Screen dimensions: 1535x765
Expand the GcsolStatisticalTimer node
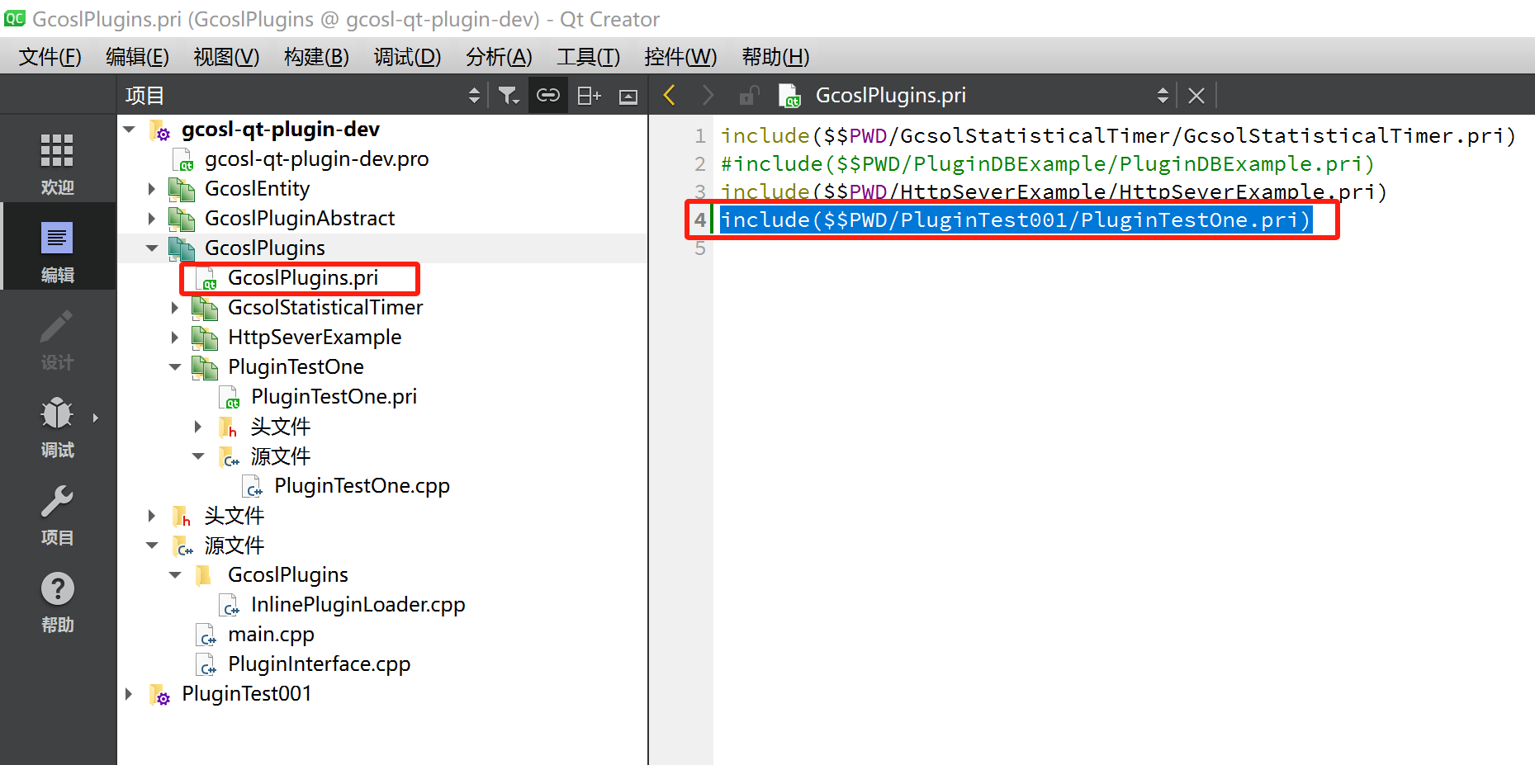click(174, 308)
